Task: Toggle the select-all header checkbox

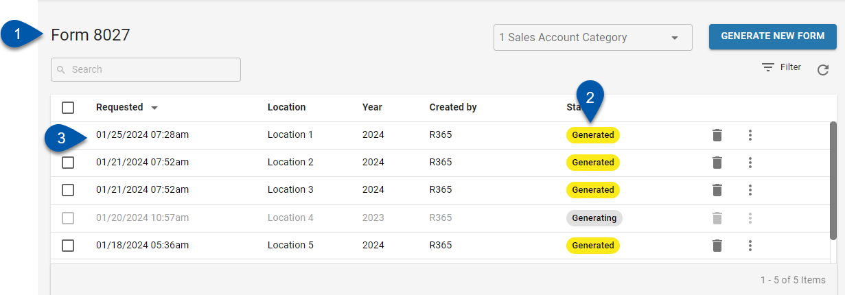Action: pos(68,108)
